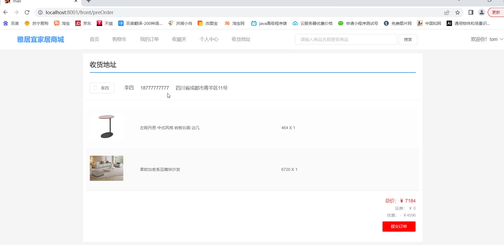Open 个人中心 navigation item
504x245 pixels.
[209, 39]
